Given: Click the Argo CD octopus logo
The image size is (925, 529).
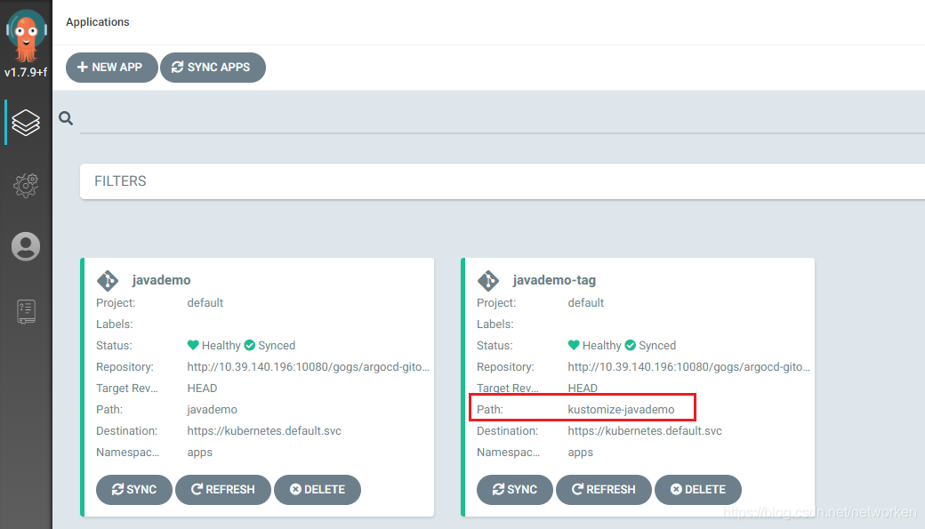Looking at the screenshot, I should point(26,32).
